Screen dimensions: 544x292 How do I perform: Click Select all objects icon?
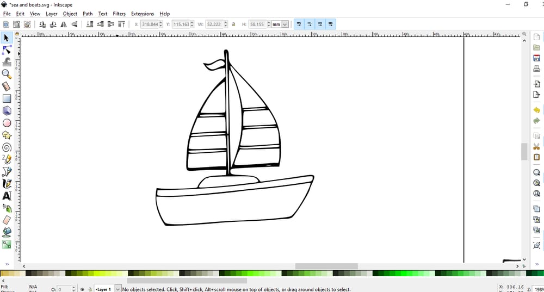(6, 24)
